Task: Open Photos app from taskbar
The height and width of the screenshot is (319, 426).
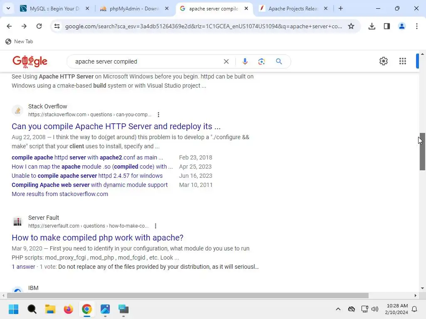Action: 105,309
